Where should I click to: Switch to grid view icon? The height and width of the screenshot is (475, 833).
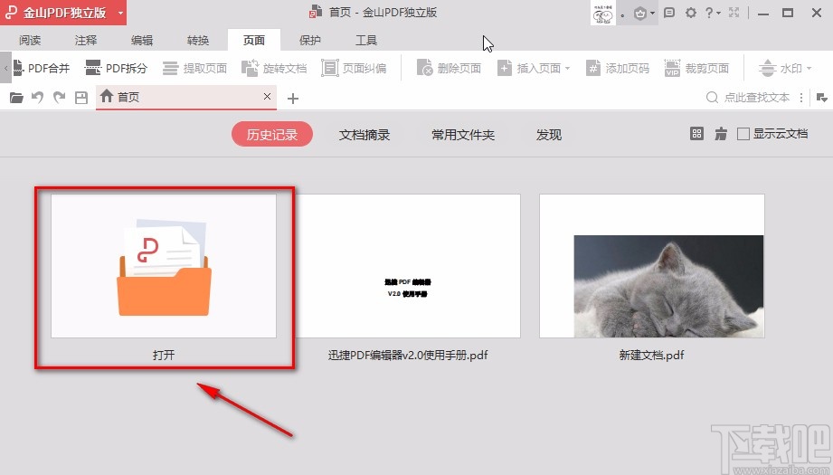coord(696,134)
